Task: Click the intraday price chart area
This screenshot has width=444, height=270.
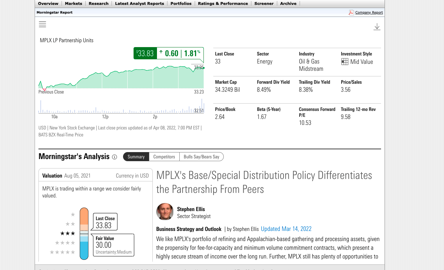Action: point(121,77)
